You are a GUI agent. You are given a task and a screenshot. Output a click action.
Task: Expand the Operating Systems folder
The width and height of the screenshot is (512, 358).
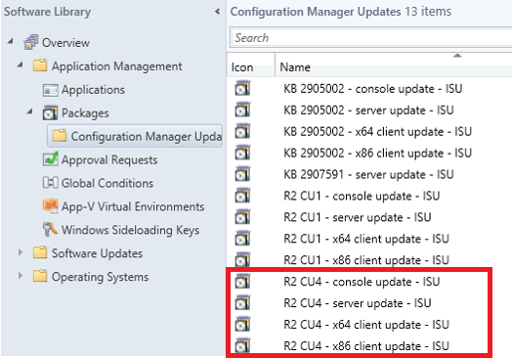click(21, 276)
